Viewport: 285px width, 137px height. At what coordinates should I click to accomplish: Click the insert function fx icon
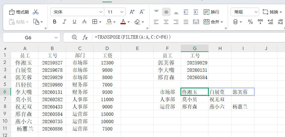point(85,37)
